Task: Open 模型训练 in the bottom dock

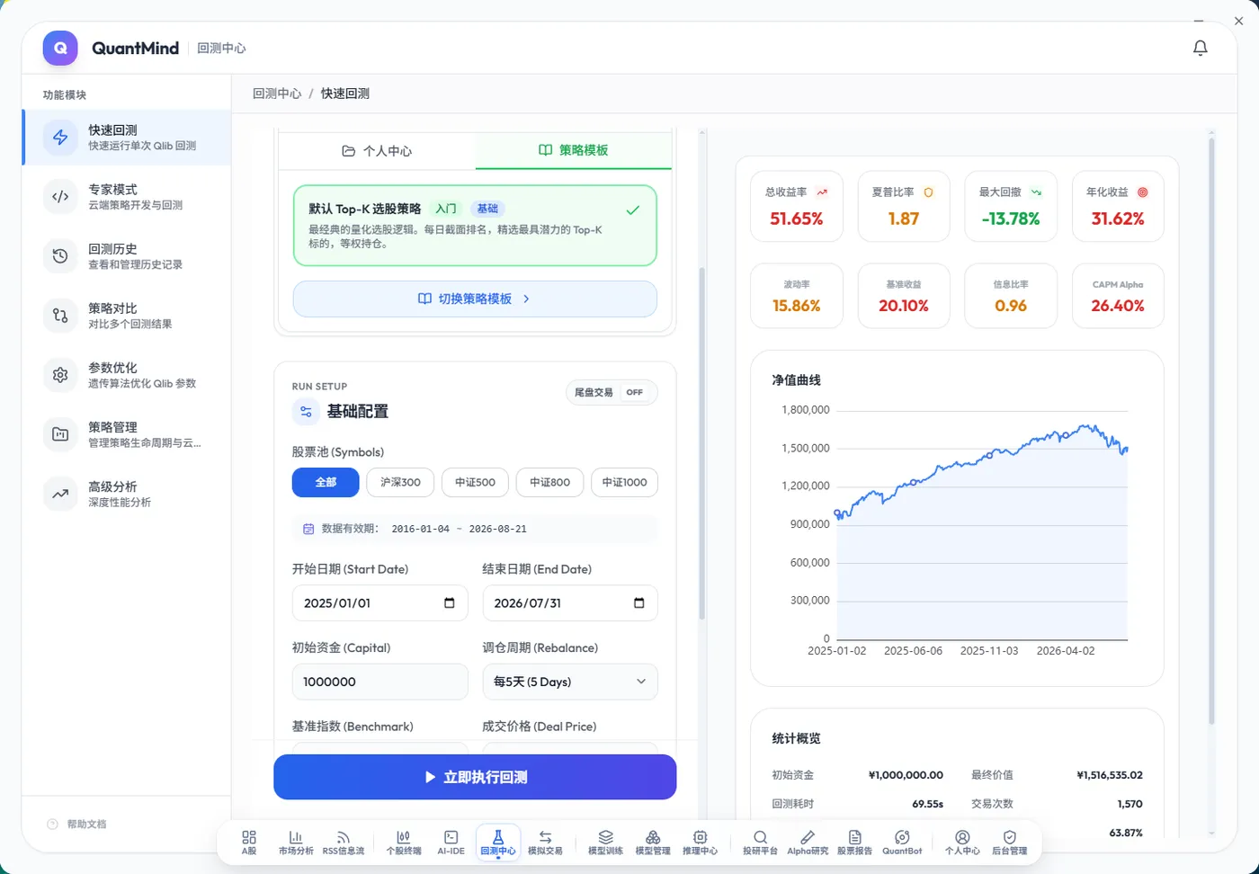Action: [605, 843]
